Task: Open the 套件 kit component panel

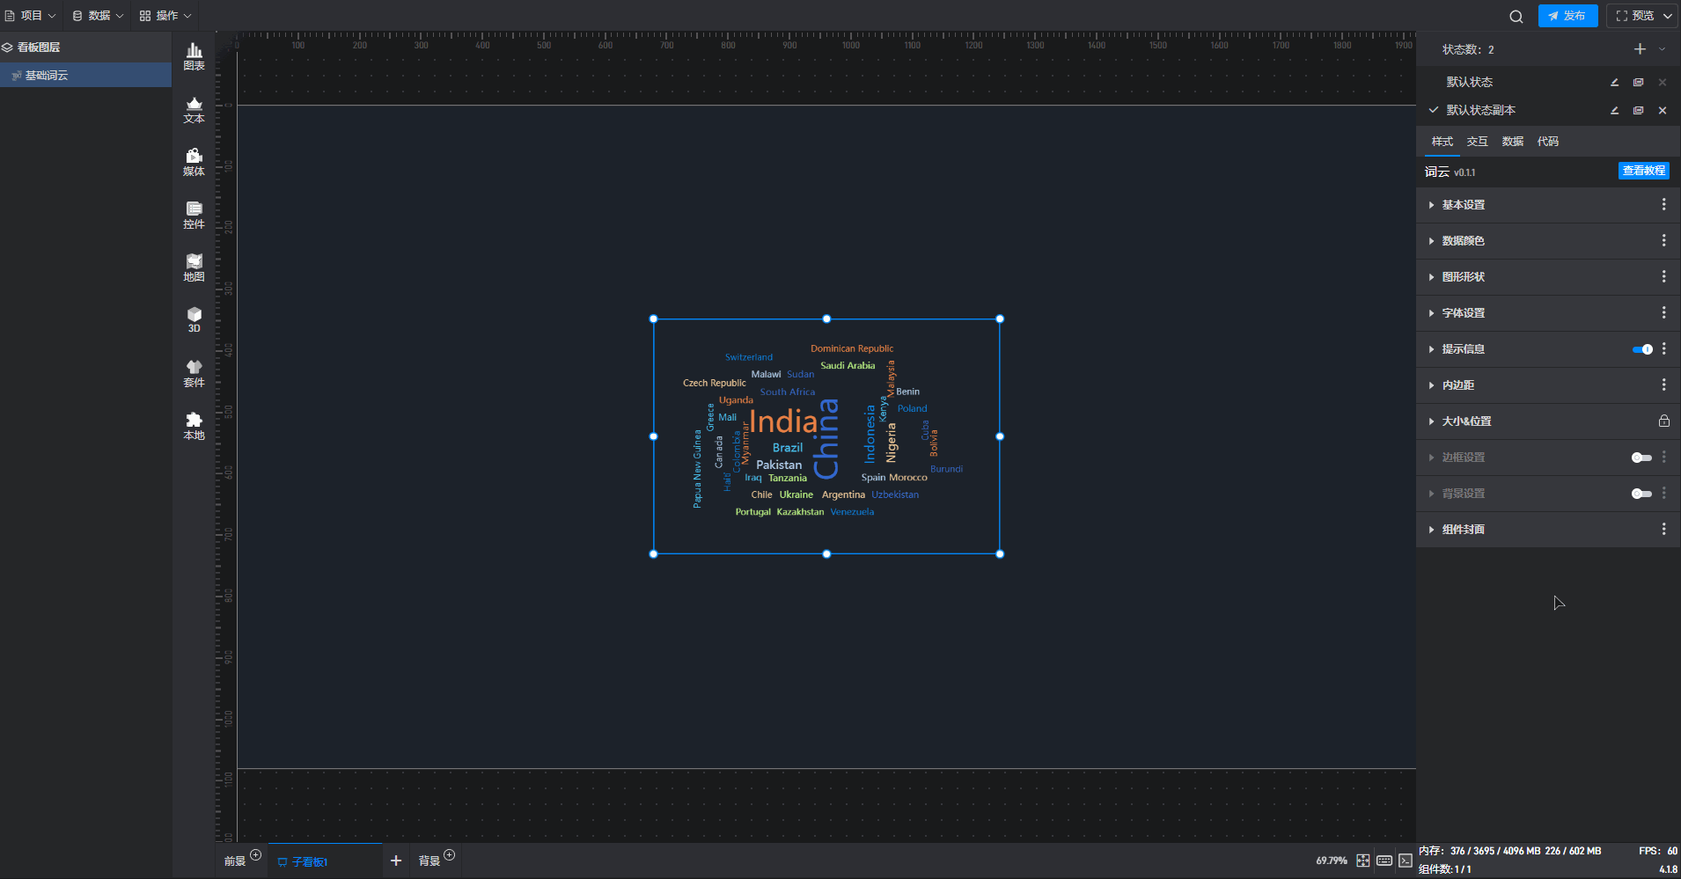Action: (194, 373)
